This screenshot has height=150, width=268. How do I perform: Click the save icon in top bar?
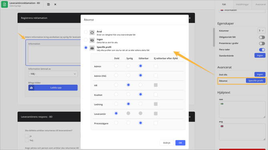[48, 4]
